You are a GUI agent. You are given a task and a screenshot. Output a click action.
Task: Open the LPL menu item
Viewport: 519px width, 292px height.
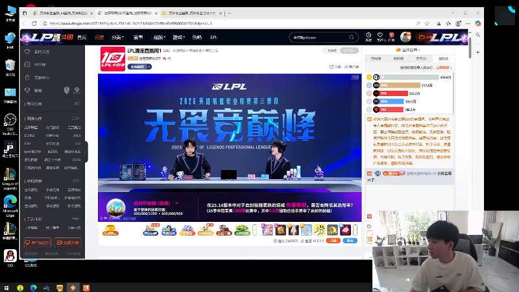[x=214, y=38]
